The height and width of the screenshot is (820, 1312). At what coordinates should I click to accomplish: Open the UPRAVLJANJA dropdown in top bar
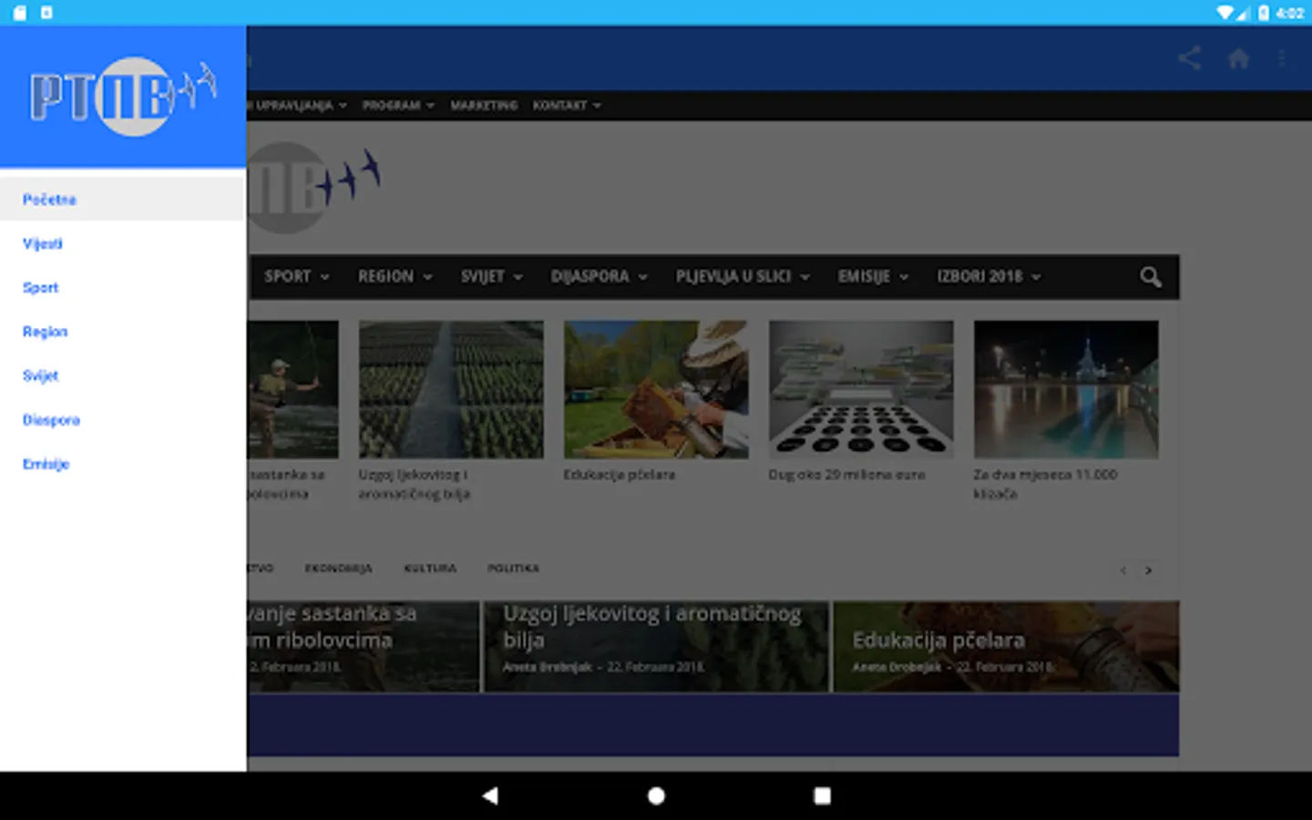point(297,106)
